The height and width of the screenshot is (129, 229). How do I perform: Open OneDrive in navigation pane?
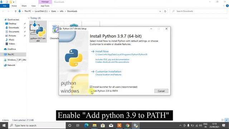coord(11,49)
